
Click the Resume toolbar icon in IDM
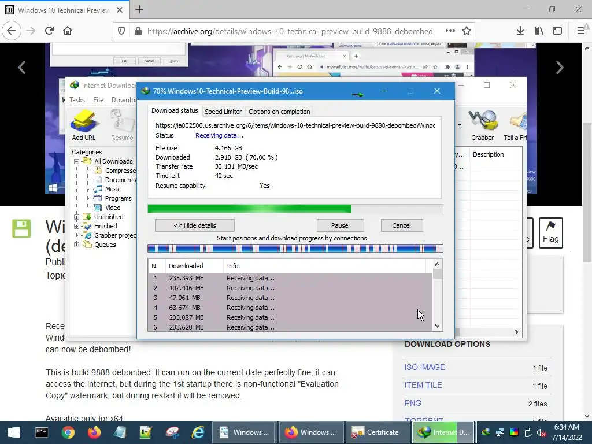(x=123, y=125)
